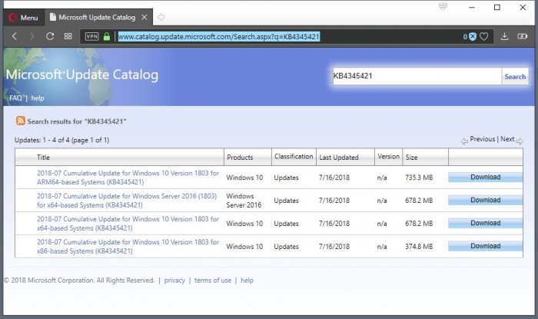
Task: Open the FAQ link
Action: pos(16,98)
